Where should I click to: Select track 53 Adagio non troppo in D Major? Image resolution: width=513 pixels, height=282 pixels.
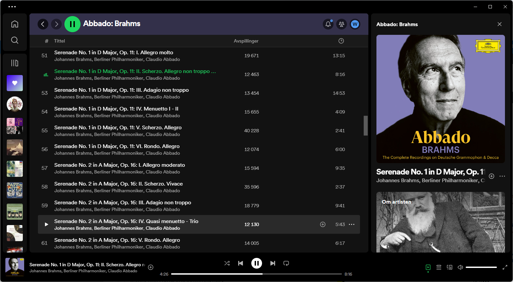coord(199,93)
